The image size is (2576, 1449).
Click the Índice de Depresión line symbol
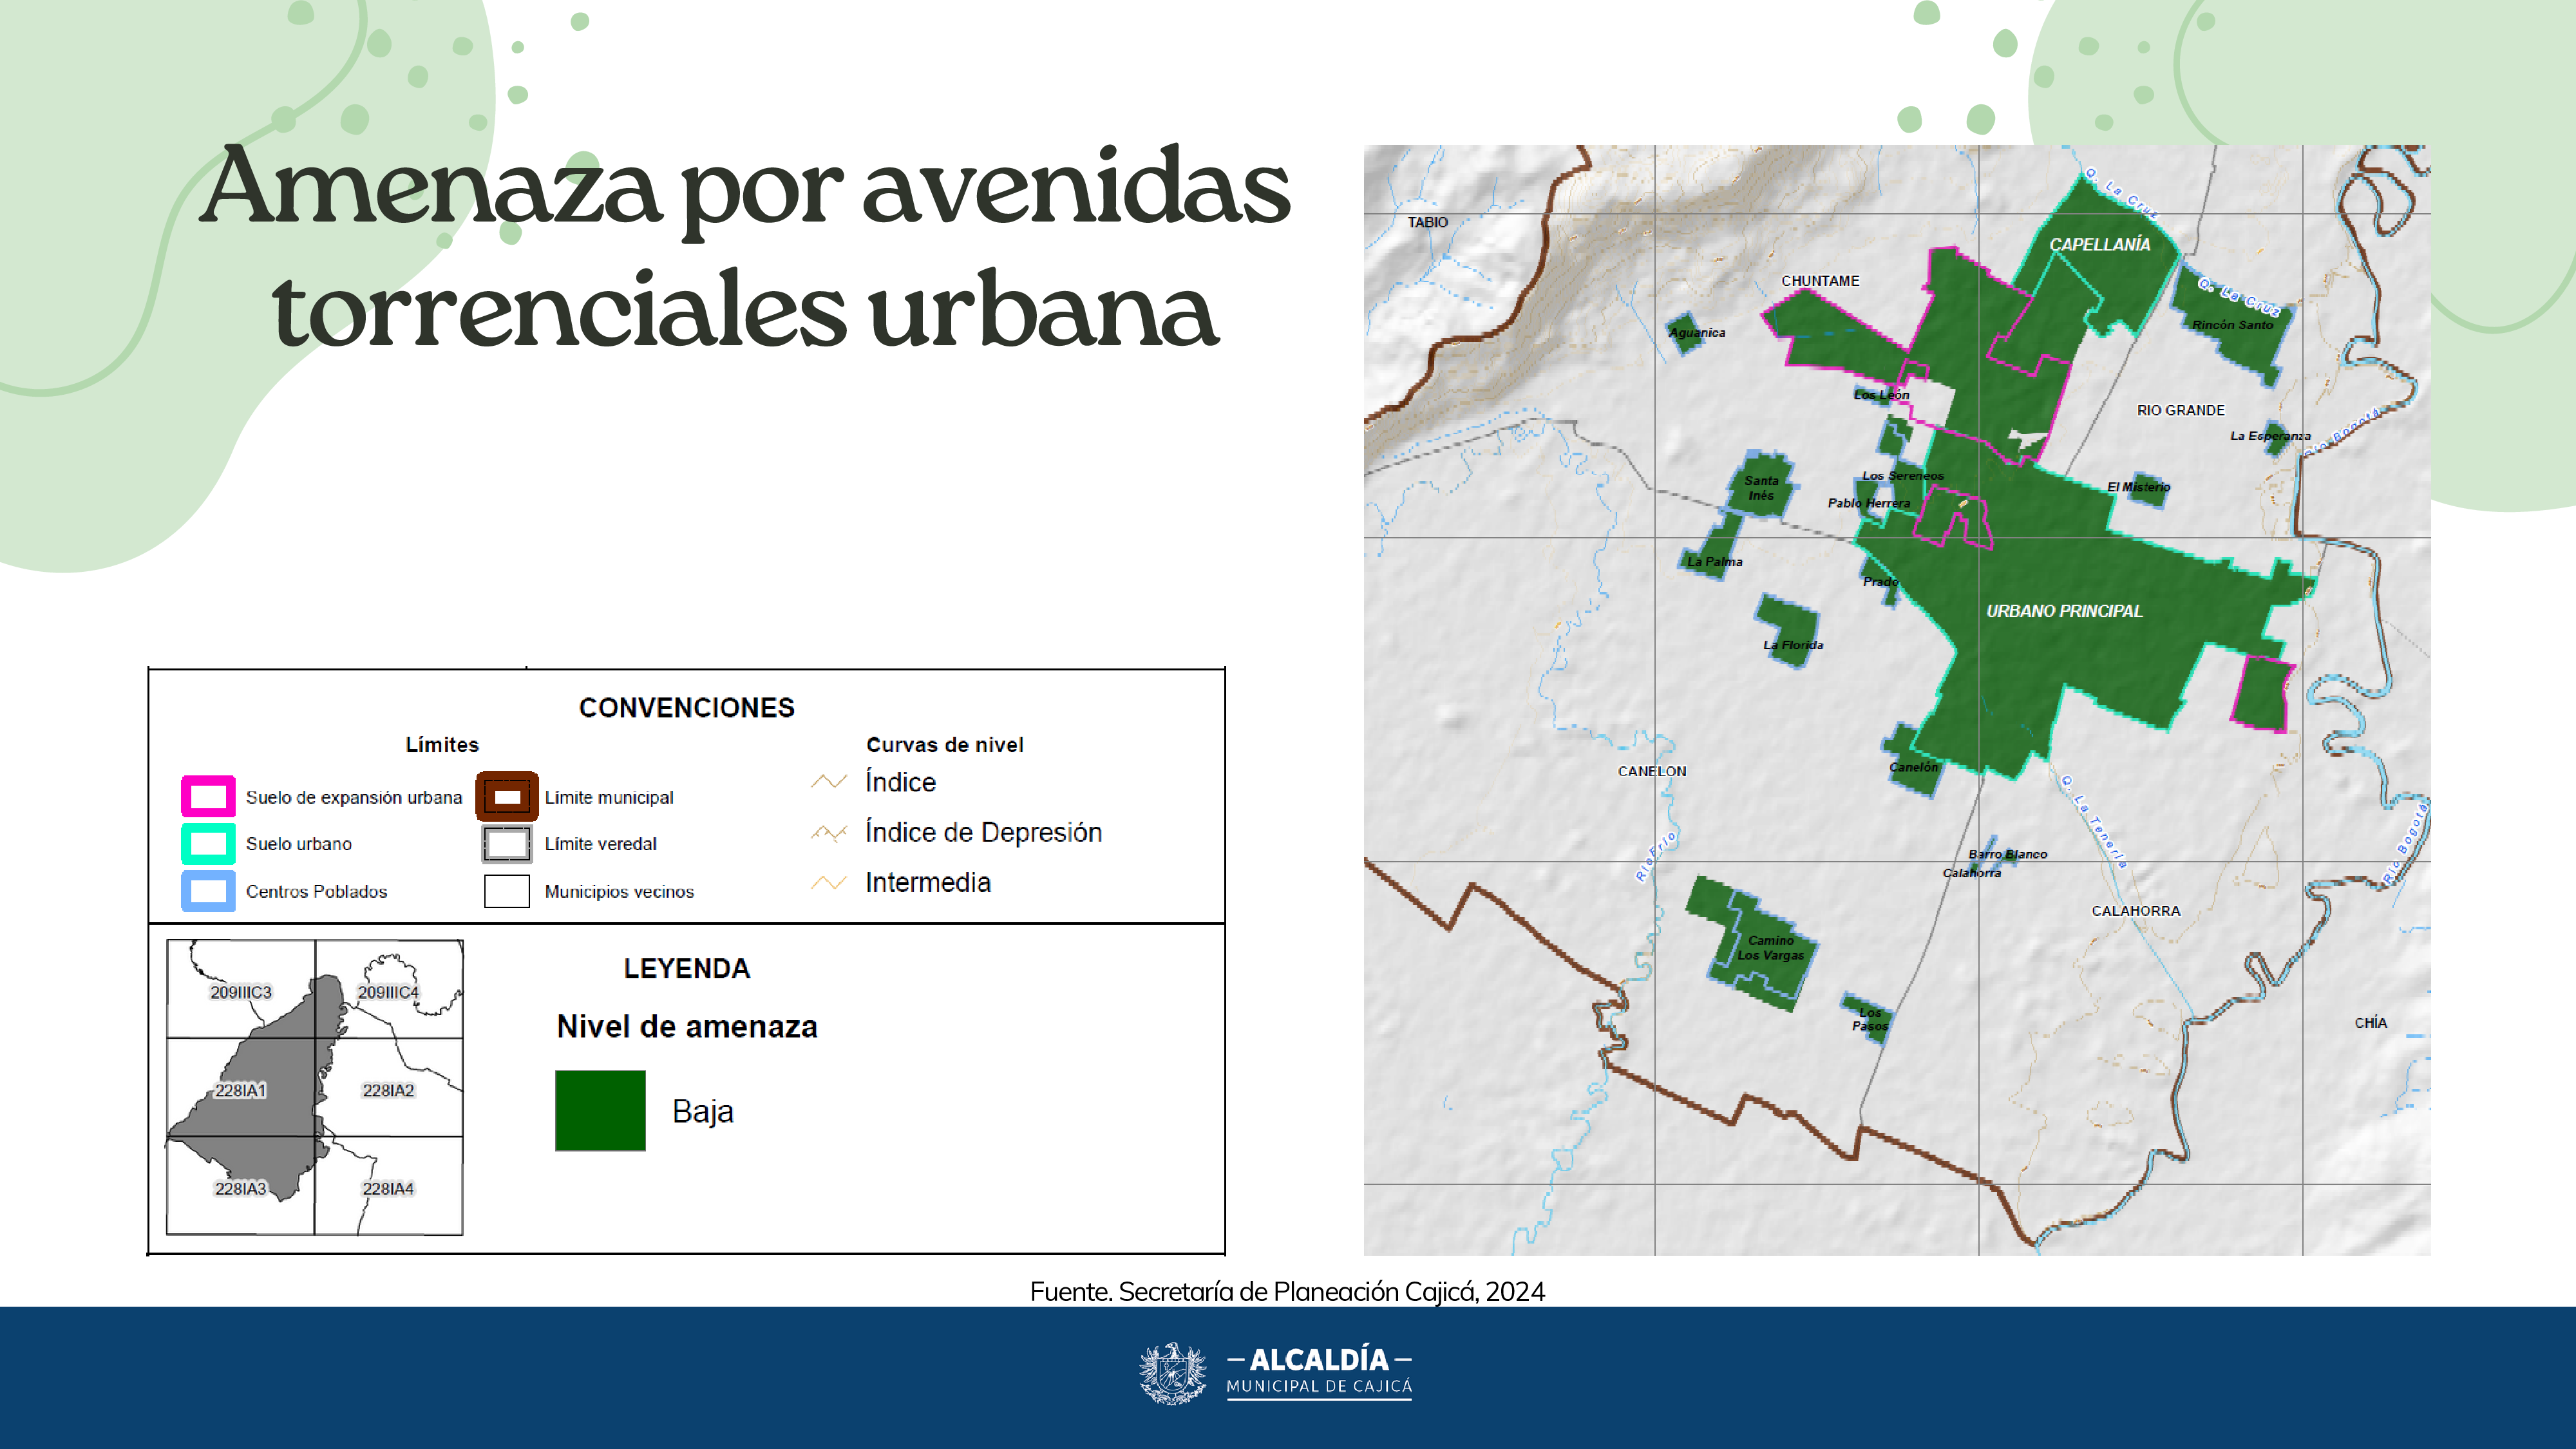(829, 832)
